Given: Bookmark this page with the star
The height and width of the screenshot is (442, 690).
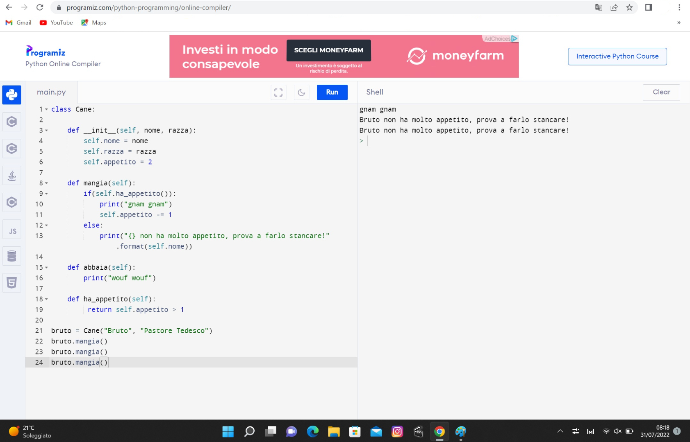Looking at the screenshot, I should point(629,7).
